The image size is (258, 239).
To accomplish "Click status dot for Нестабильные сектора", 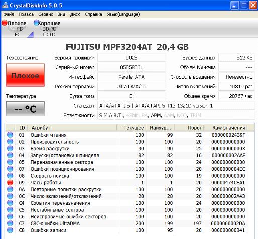I will (x=10, y=210).
